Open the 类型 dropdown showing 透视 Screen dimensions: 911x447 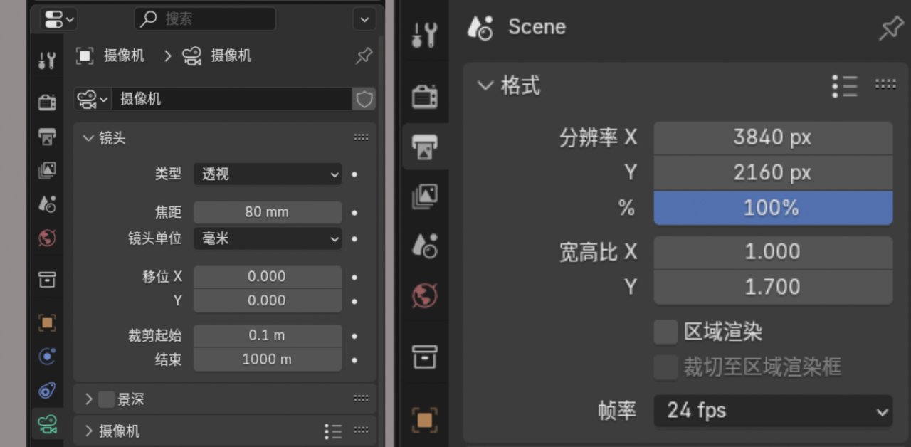267,174
